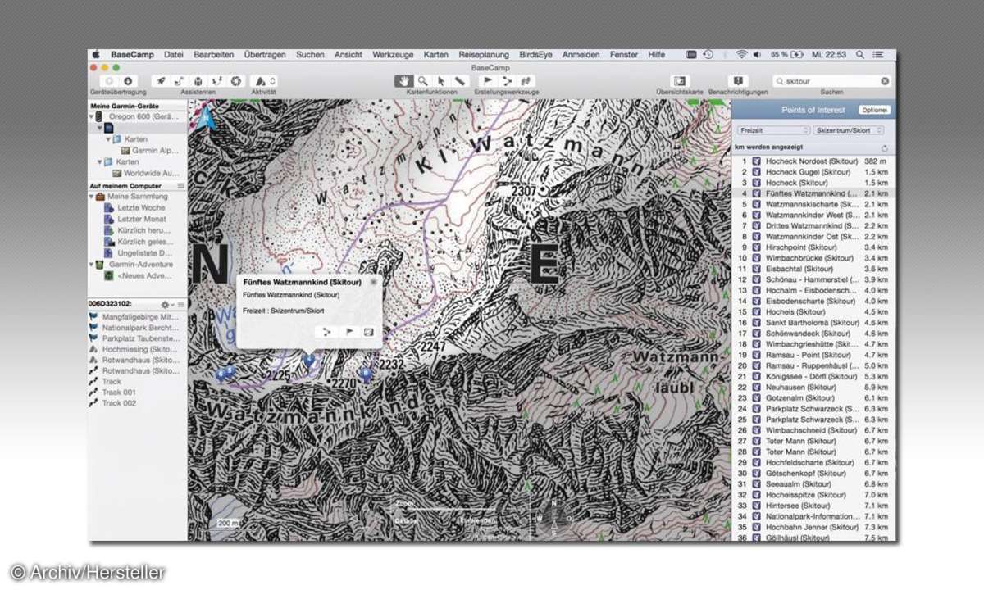Open the Benachrichtigungen notifications icon
984x590 pixels.
738,81
